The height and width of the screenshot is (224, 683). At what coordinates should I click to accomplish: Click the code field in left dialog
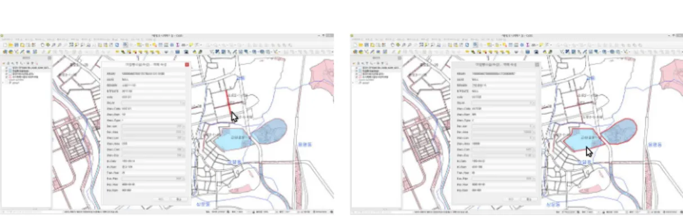point(153,97)
